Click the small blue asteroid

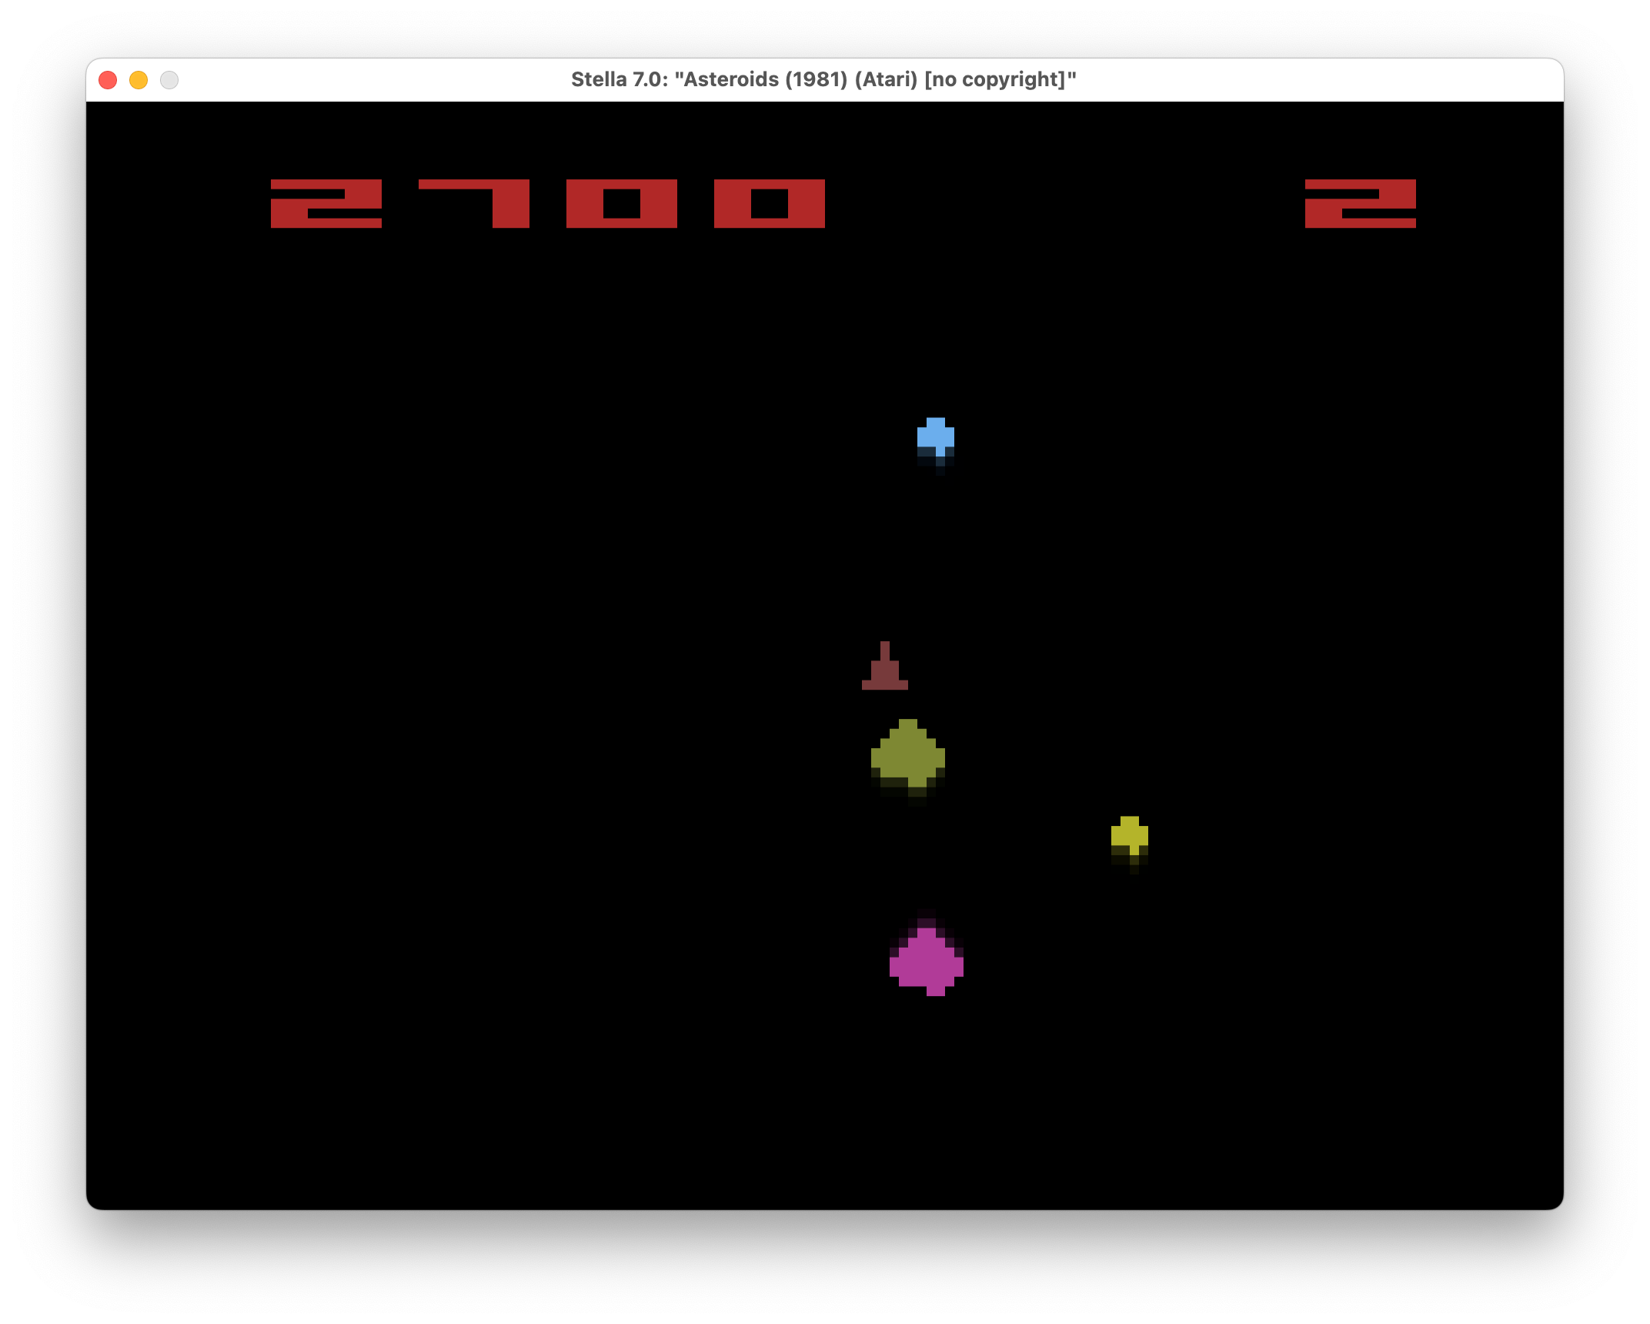(935, 437)
